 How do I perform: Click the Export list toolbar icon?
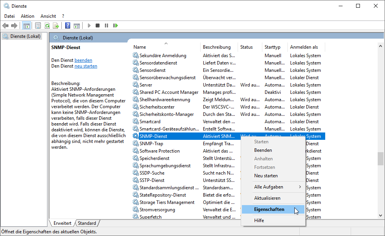56,25
